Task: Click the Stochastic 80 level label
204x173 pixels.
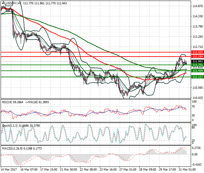Action: point(193,128)
